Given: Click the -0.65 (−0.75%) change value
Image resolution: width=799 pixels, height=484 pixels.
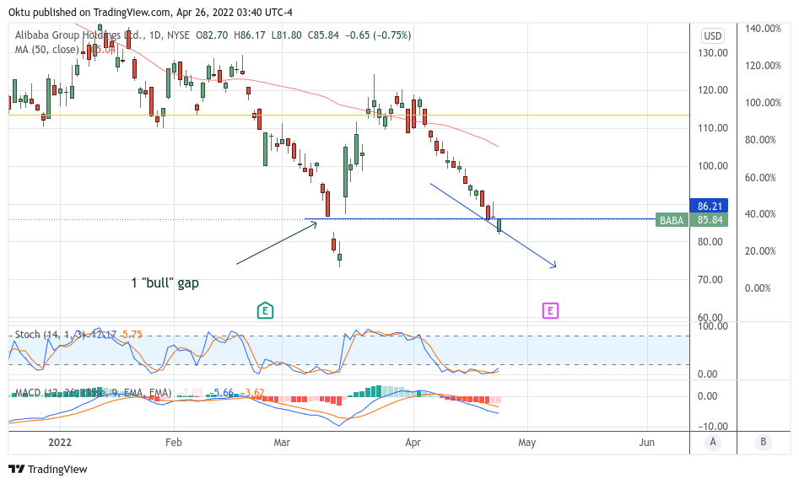Looking at the screenshot, I should click(378, 35).
